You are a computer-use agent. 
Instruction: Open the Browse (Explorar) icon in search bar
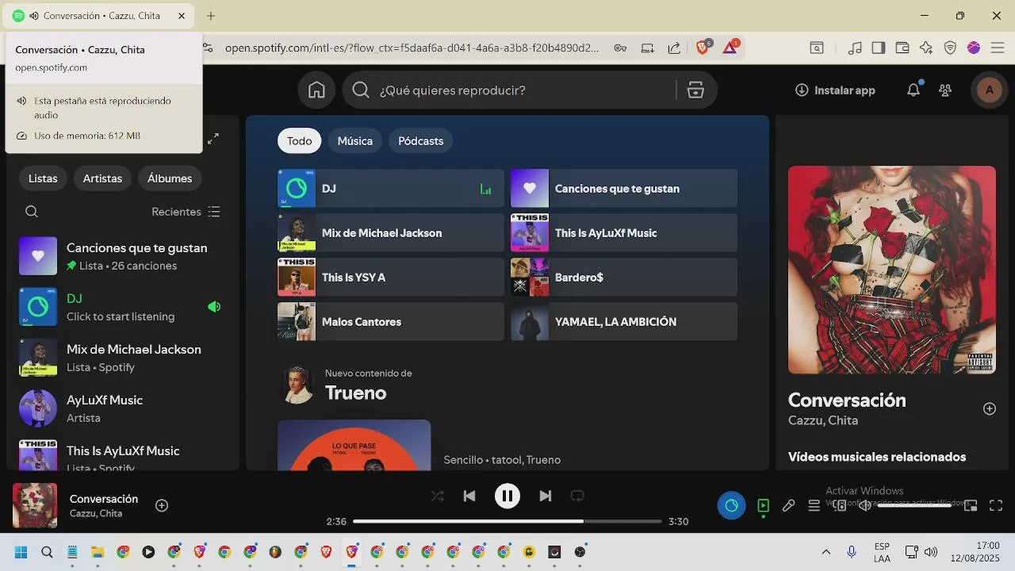[x=695, y=90]
